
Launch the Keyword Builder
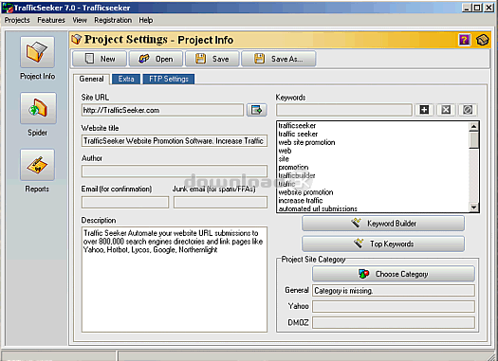click(x=383, y=224)
